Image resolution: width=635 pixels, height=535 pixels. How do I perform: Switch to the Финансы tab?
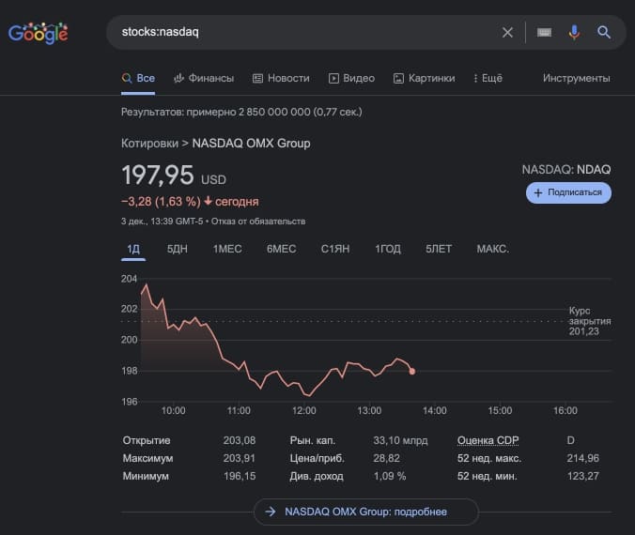204,78
